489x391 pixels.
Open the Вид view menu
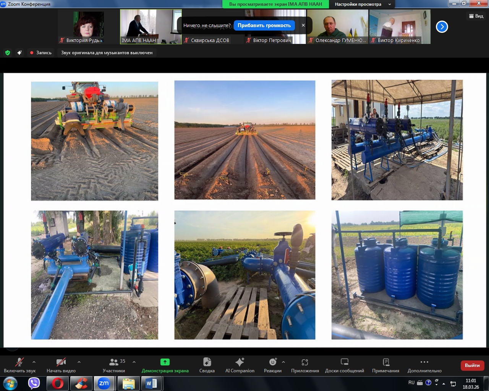476,16
